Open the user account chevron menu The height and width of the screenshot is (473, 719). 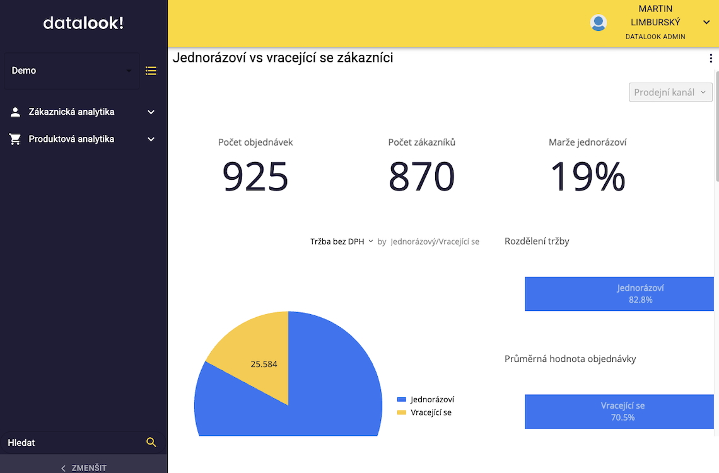coord(706,22)
